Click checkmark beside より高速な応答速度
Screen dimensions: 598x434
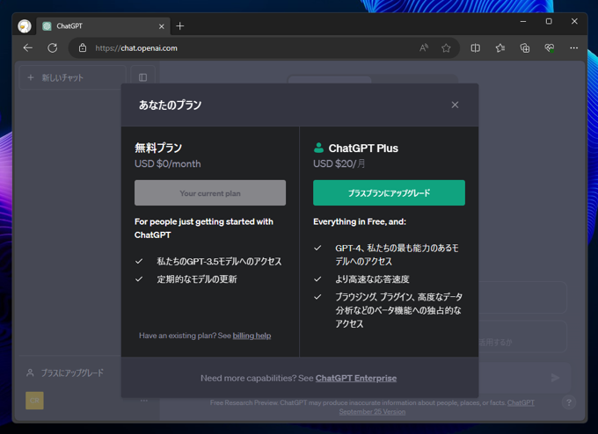(317, 279)
